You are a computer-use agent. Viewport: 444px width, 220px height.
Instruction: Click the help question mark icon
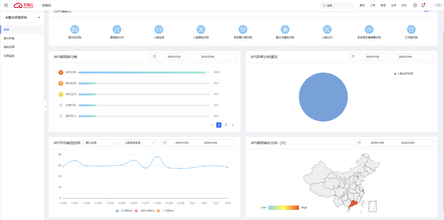coord(415,5)
